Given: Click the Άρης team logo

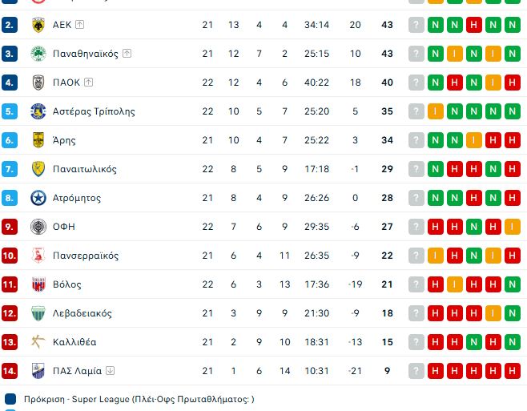Looking at the screenshot, I should pos(38,140).
